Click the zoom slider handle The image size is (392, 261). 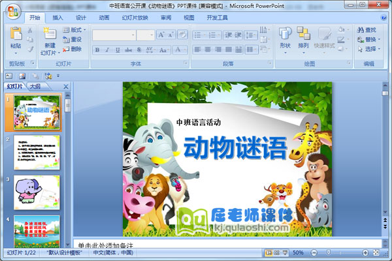click(x=329, y=253)
